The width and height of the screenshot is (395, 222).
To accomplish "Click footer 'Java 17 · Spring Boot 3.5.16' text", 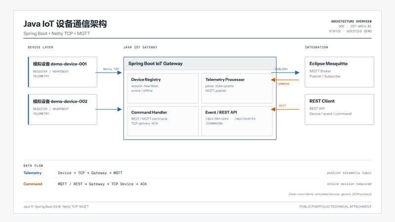I will 42,206.
